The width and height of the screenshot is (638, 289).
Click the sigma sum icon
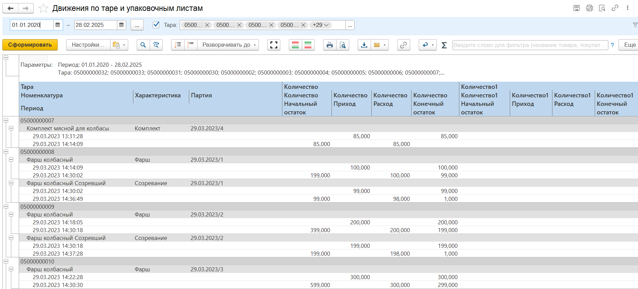tap(444, 45)
